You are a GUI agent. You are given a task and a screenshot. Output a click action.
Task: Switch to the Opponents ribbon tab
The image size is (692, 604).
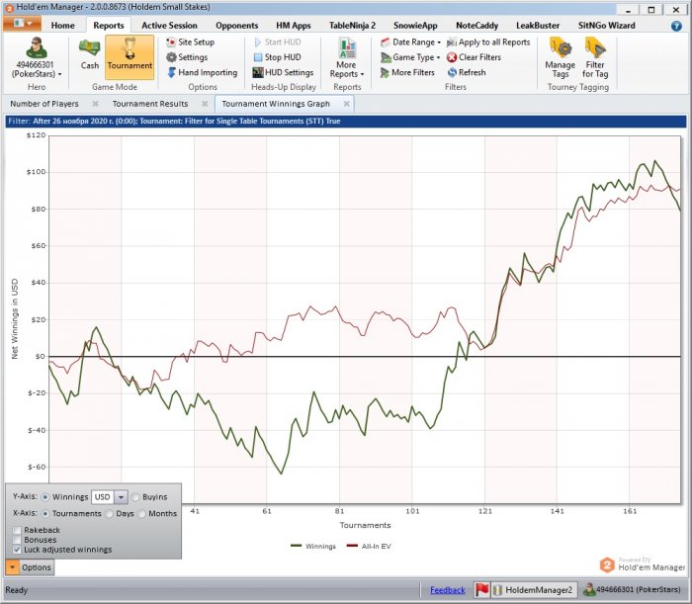click(236, 26)
